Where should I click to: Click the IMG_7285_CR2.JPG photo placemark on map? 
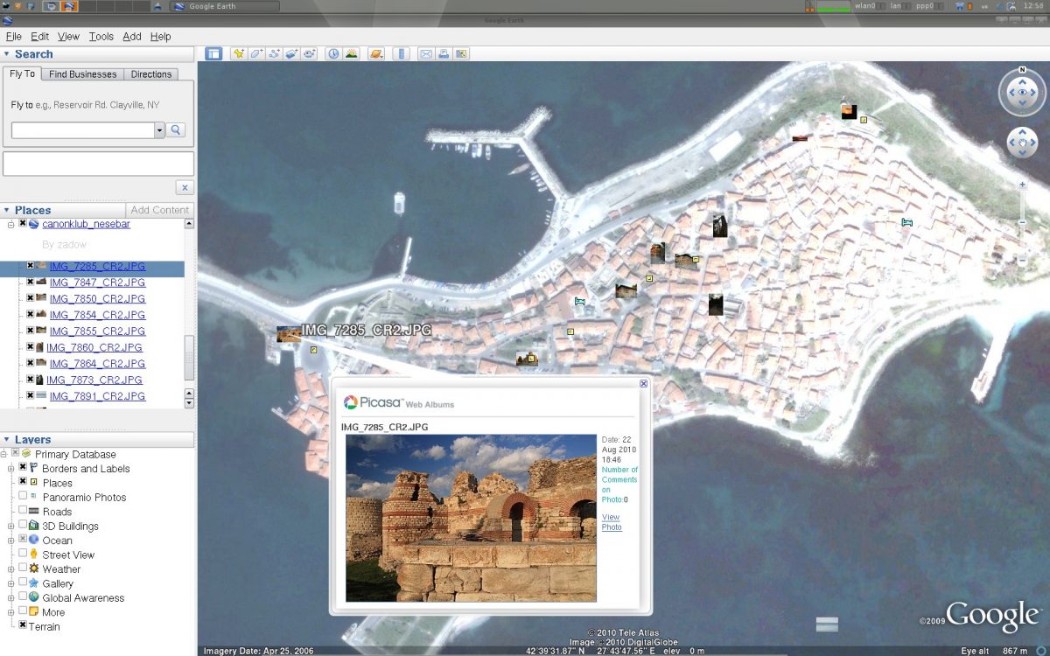(x=288, y=333)
